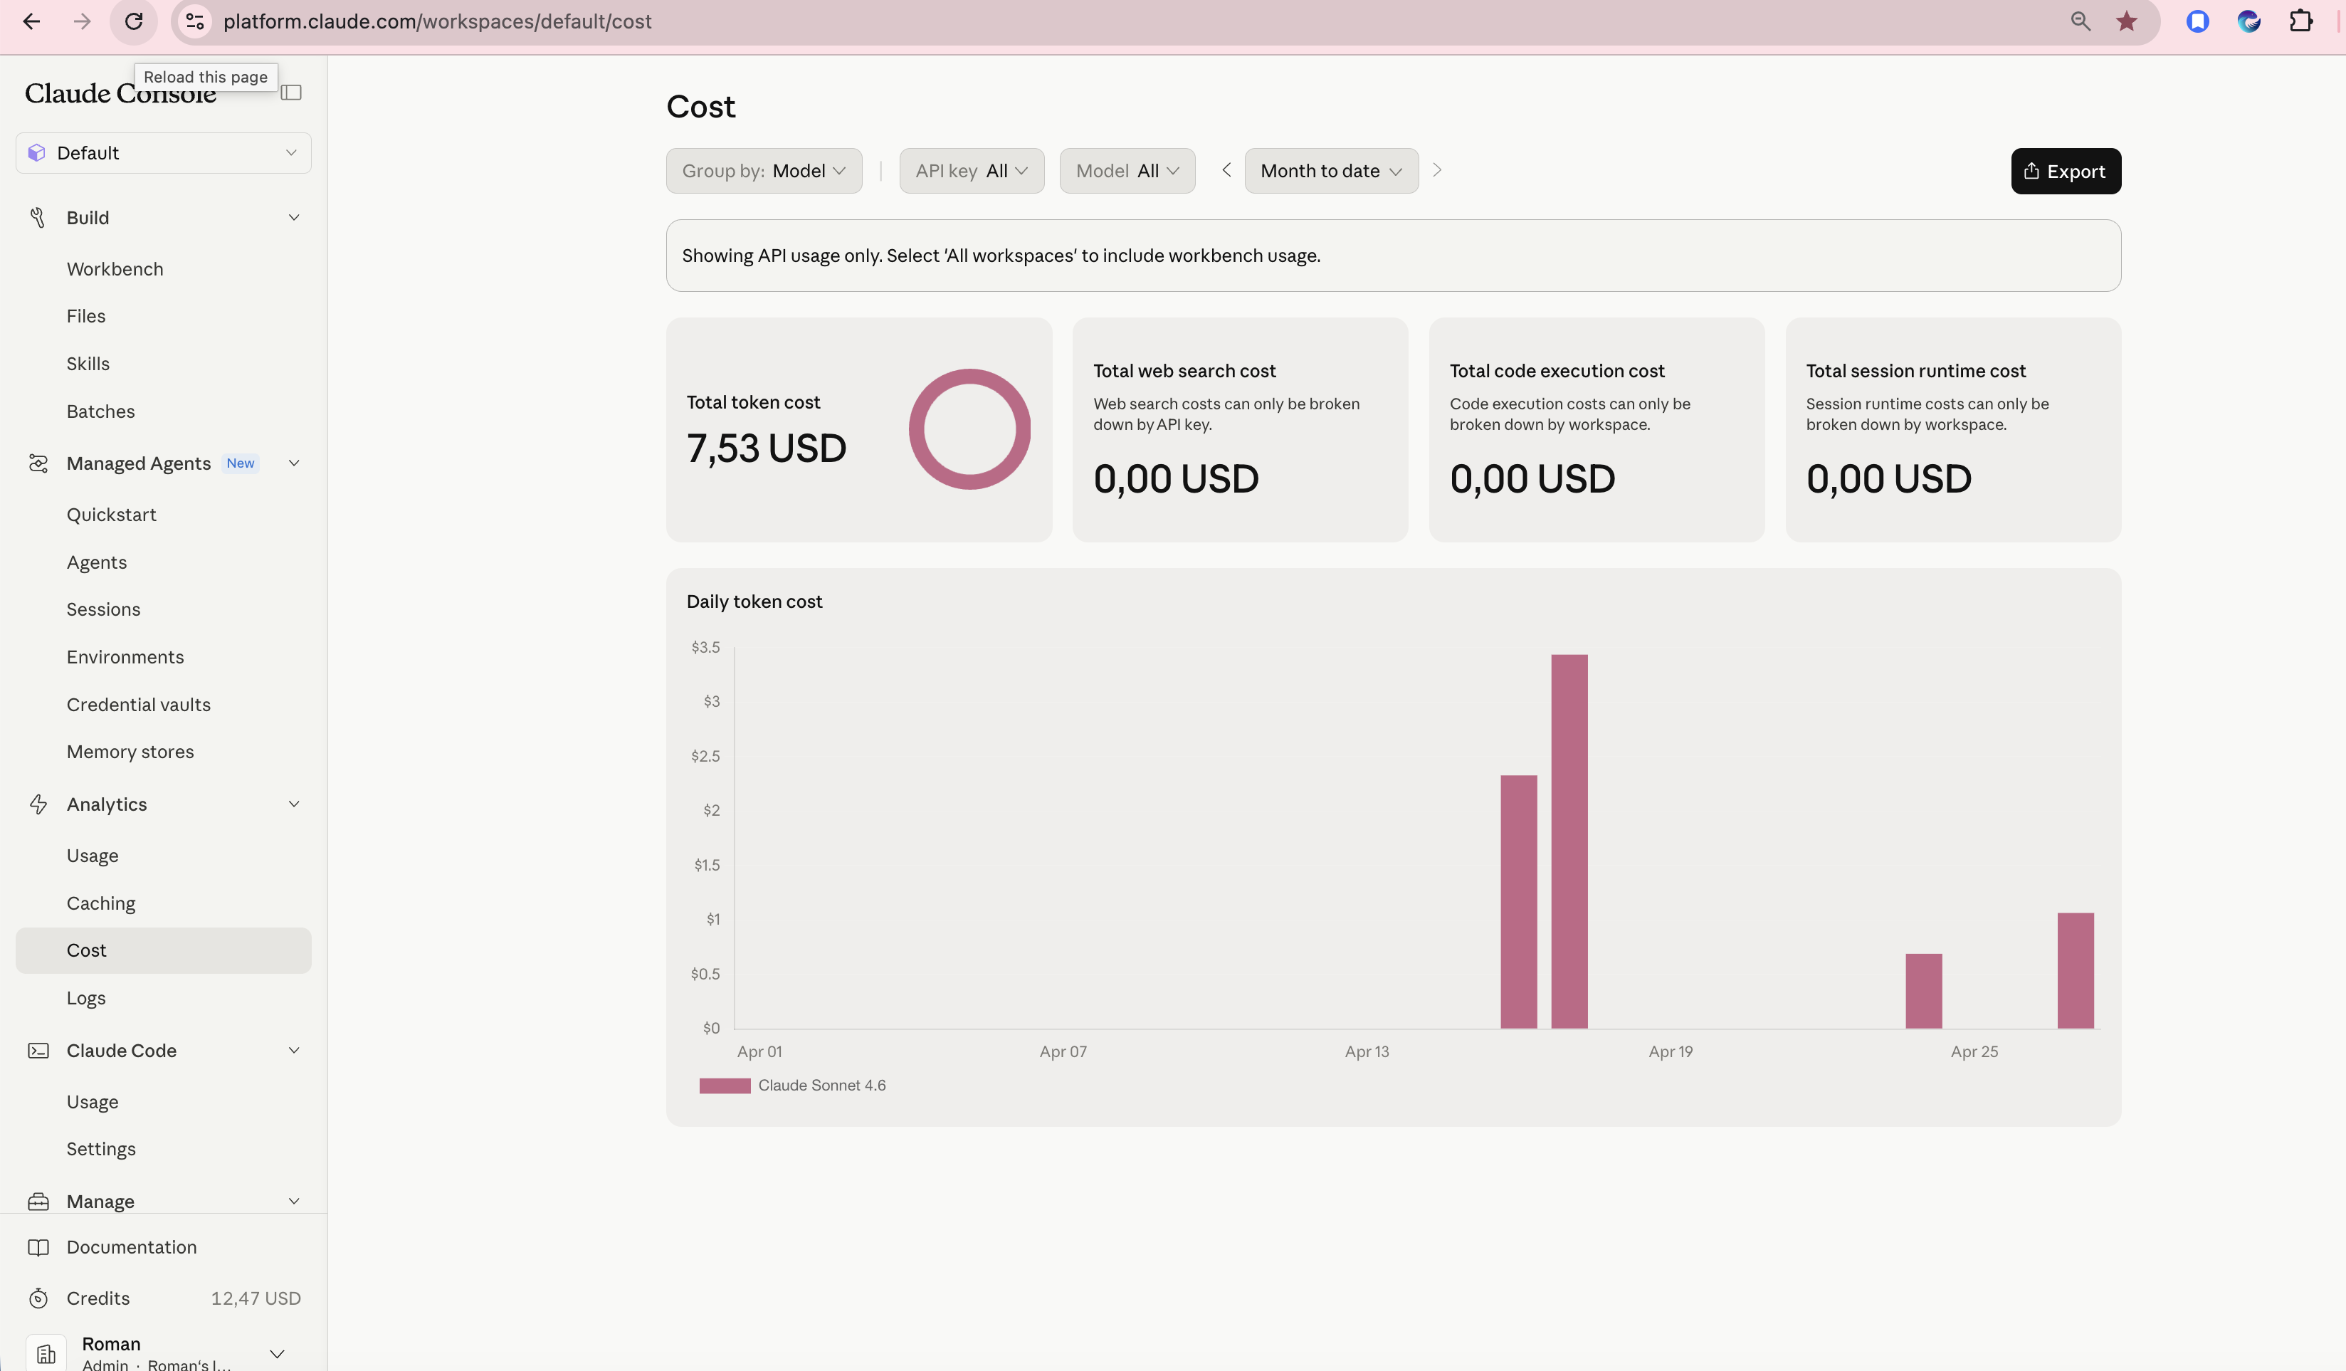Collapse the Managed Agents section chevron
Viewport: 2346px width, 1371px height.
click(x=294, y=463)
